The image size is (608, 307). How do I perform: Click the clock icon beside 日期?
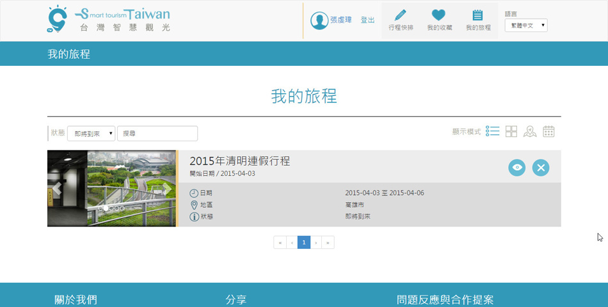click(x=194, y=193)
